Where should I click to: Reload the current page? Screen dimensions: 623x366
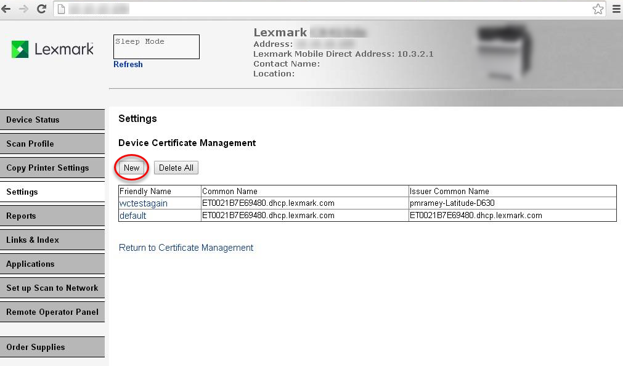(x=41, y=9)
